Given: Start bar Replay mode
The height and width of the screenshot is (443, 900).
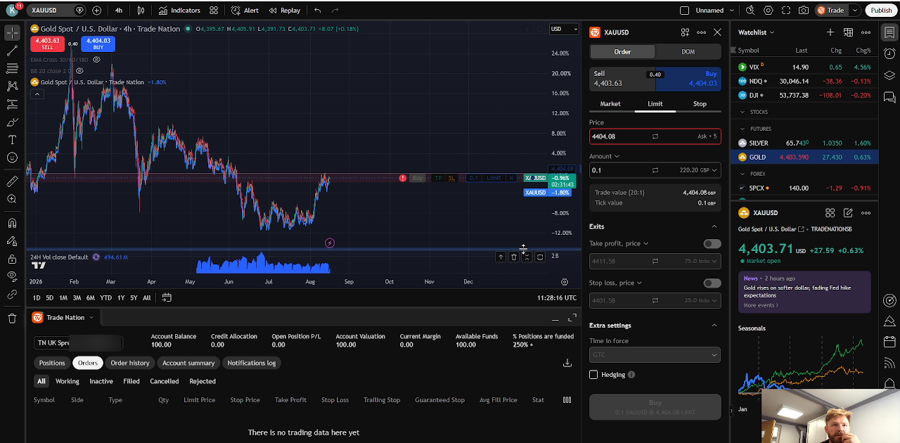Looking at the screenshot, I should (x=284, y=11).
